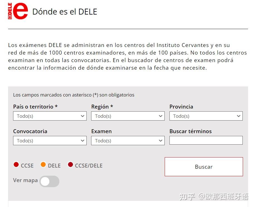This screenshot has width=255, height=207.
Task: Click the CCSE/DELE legend label text
Action: click(x=89, y=166)
